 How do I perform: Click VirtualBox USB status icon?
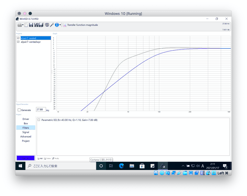tap(179, 173)
